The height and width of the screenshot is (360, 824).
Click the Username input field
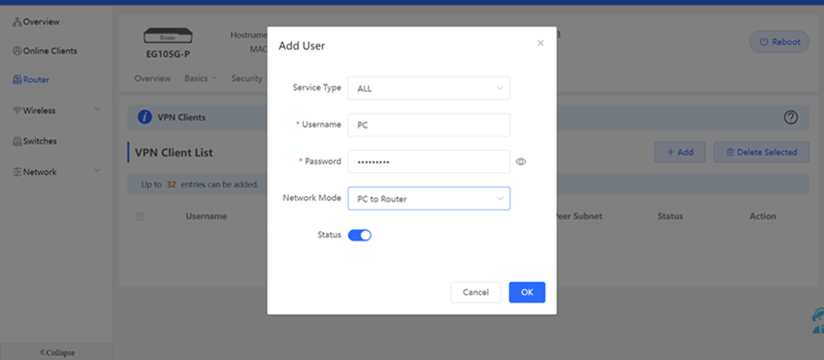429,125
